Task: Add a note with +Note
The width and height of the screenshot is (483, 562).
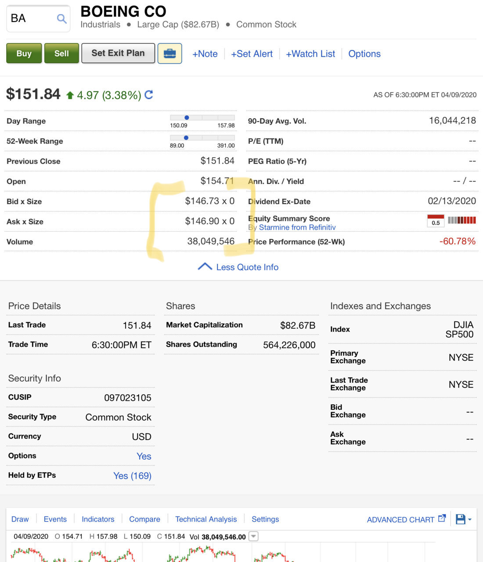Action: point(205,54)
